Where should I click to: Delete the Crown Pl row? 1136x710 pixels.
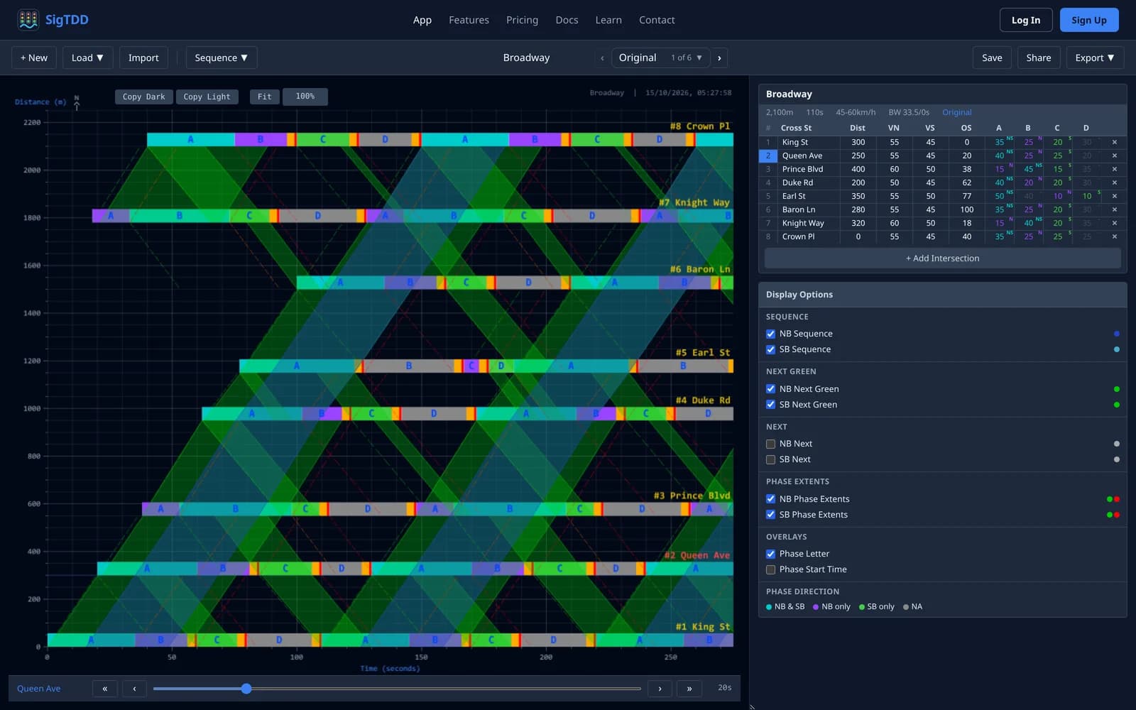click(x=1114, y=236)
